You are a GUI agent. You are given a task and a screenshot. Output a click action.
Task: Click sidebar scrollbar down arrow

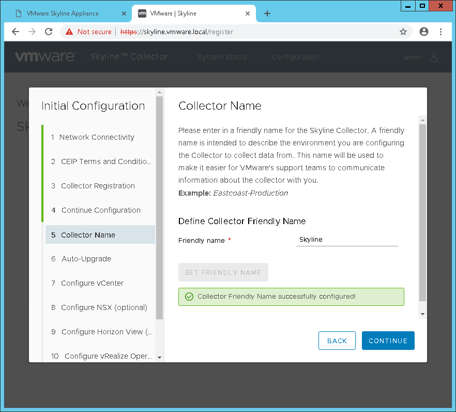point(159,358)
